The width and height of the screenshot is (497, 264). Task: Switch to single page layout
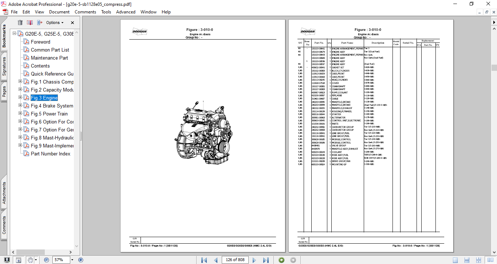[x=455, y=260]
